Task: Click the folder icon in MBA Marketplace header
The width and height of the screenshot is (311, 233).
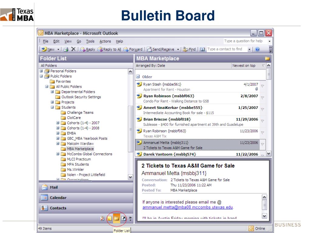Action: [267, 59]
